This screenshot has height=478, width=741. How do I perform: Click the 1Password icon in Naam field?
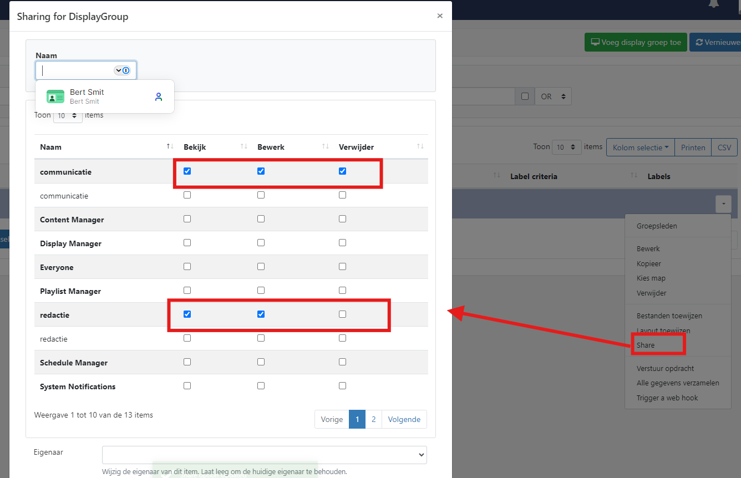(x=126, y=70)
